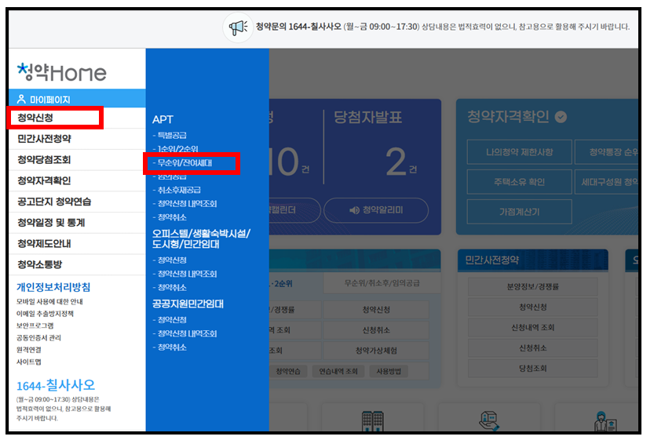Open 청약신청 내역조회 under APT
This screenshot has height=440, width=654.
pyautogui.click(x=185, y=204)
